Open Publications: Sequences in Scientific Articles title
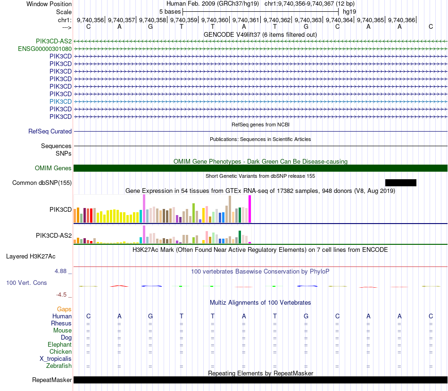448x391 pixels. [260, 139]
